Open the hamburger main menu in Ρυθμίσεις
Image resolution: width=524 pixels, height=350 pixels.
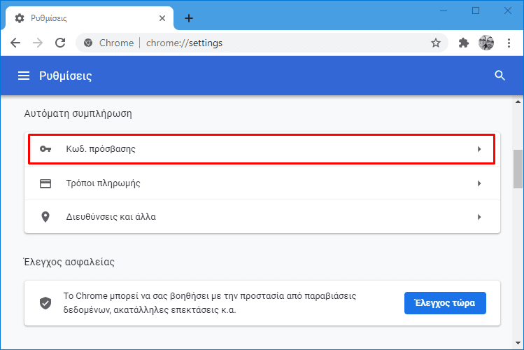click(x=24, y=76)
